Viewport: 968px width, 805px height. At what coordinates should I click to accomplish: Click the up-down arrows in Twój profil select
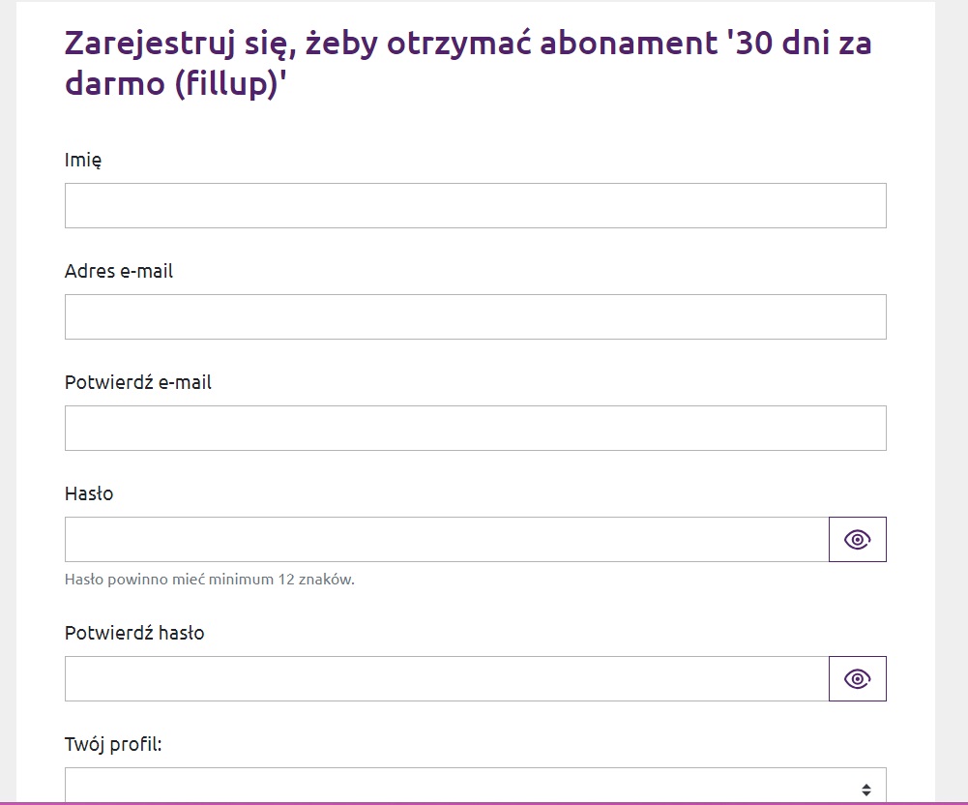pos(866,790)
